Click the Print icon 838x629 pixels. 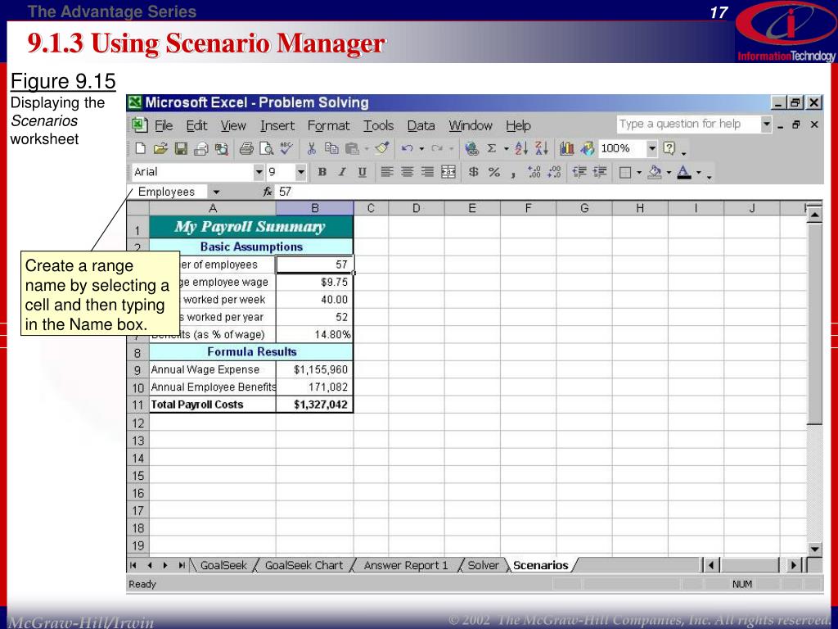coord(246,149)
